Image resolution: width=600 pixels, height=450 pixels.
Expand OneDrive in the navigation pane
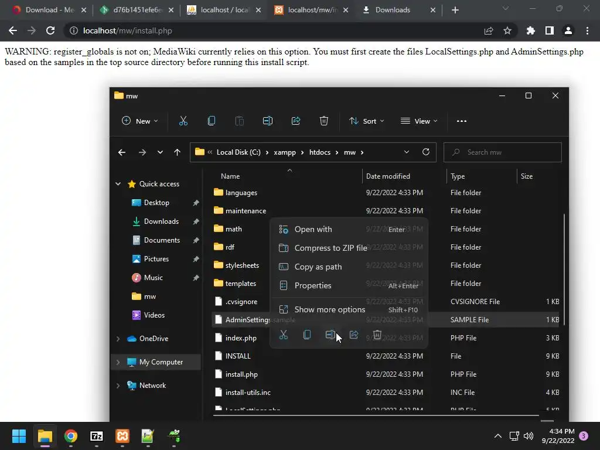tap(118, 339)
